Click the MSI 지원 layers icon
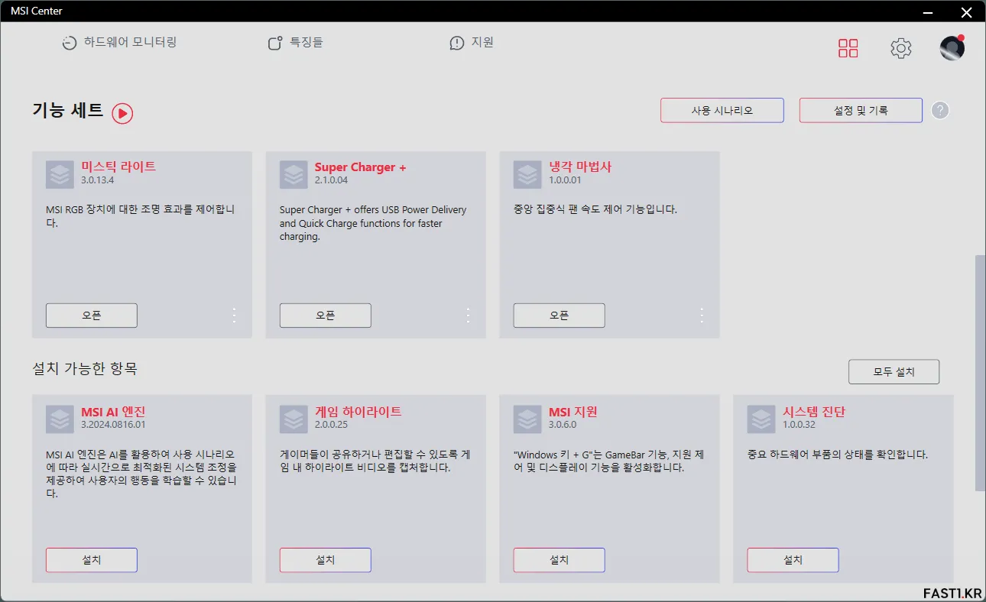Image resolution: width=986 pixels, height=602 pixels. [527, 419]
